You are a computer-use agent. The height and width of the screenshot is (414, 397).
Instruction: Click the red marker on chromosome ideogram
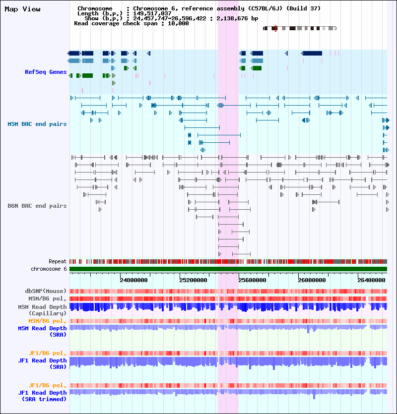275,28
